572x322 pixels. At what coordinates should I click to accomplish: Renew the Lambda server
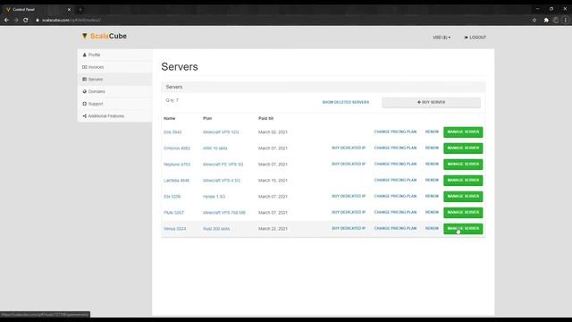coord(432,180)
